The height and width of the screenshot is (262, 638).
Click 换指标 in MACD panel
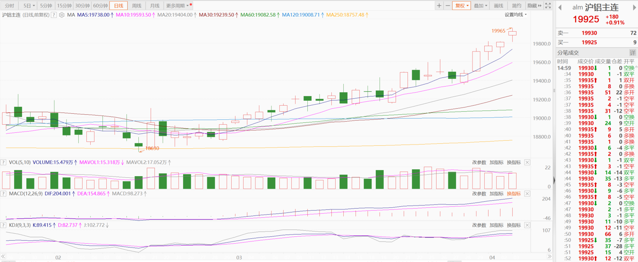(x=514, y=194)
